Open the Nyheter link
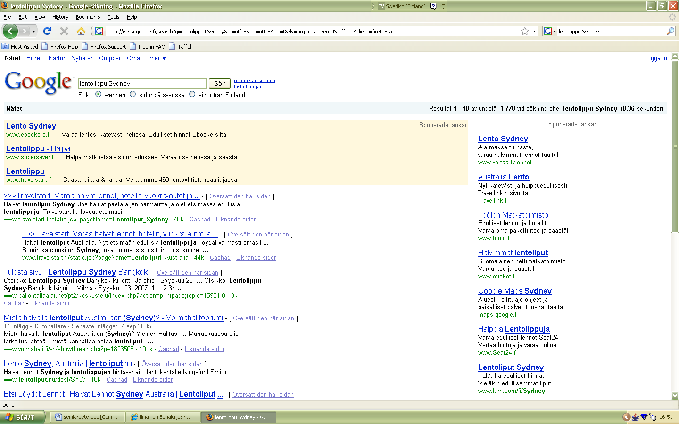This screenshot has height=424, width=679. (82, 58)
